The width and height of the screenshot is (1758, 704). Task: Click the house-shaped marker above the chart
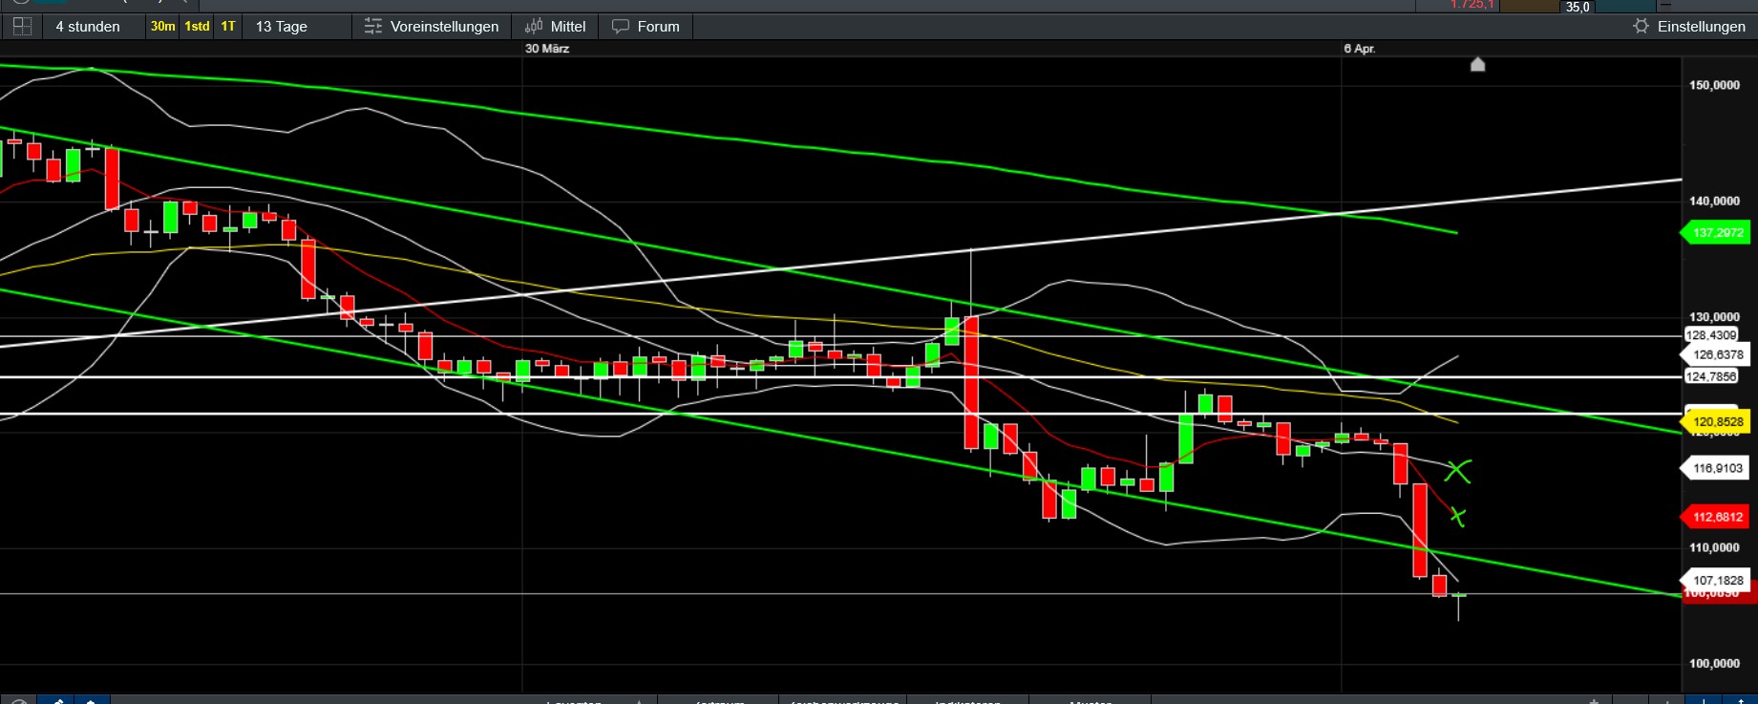point(1477,64)
